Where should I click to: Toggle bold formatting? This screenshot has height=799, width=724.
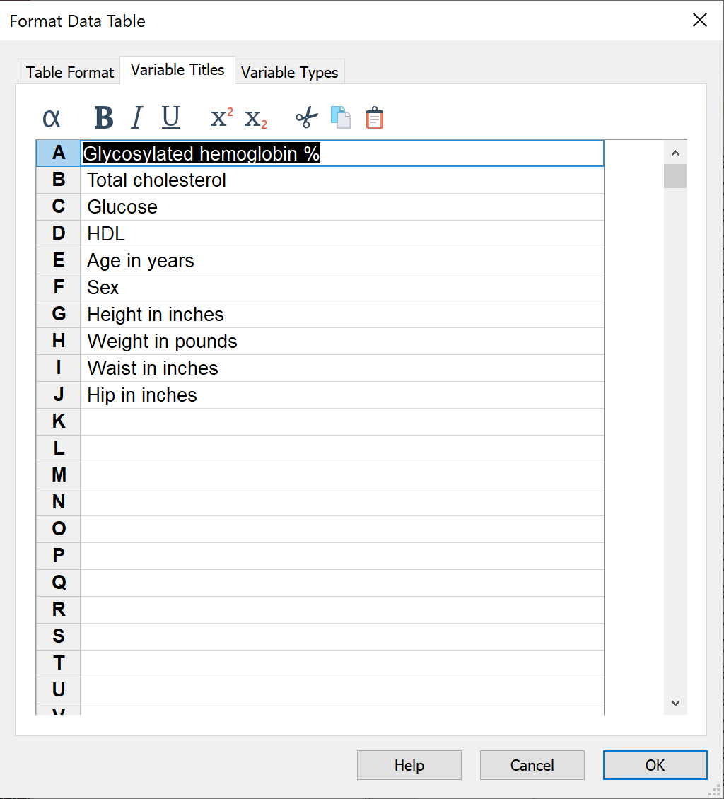pyautogui.click(x=104, y=118)
